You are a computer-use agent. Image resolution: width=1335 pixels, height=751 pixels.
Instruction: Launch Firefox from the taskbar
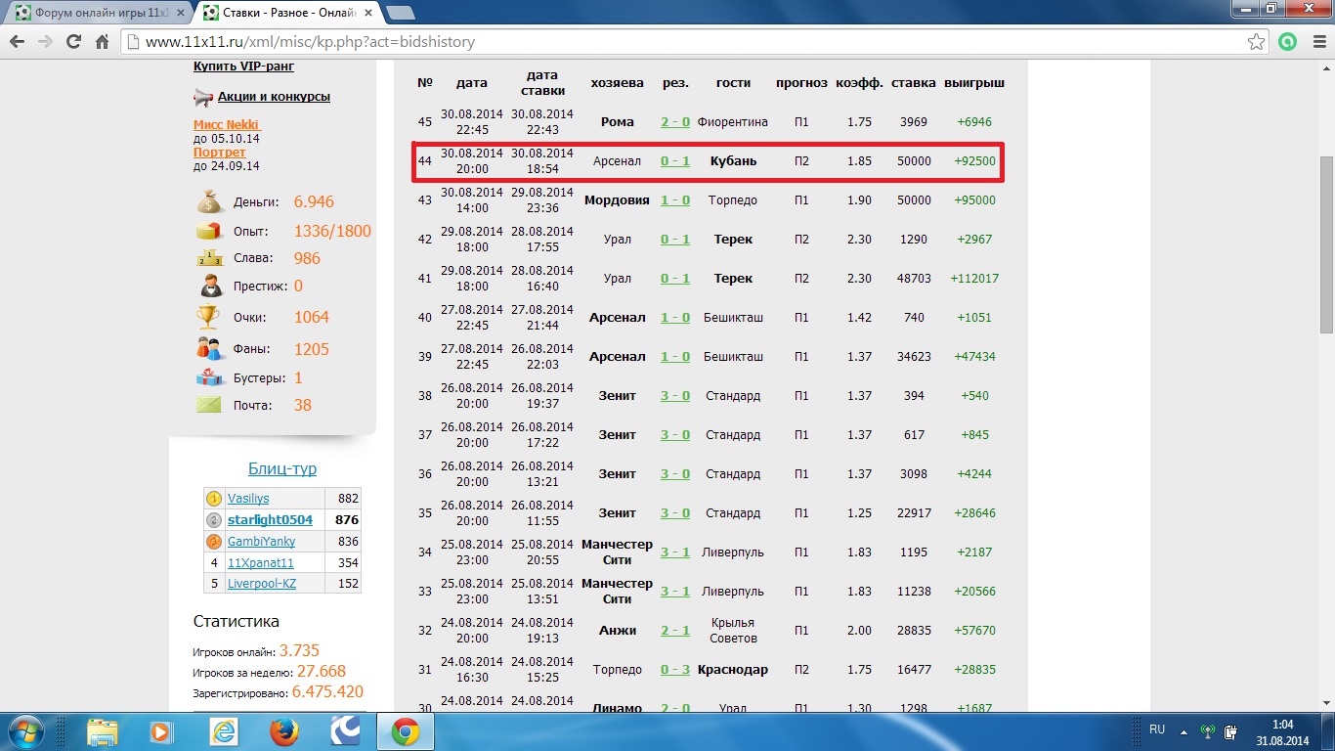[283, 731]
